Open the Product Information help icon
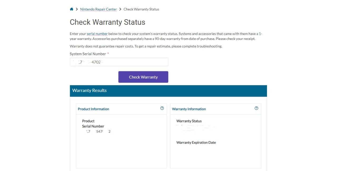The image size is (337, 171). click(162, 108)
